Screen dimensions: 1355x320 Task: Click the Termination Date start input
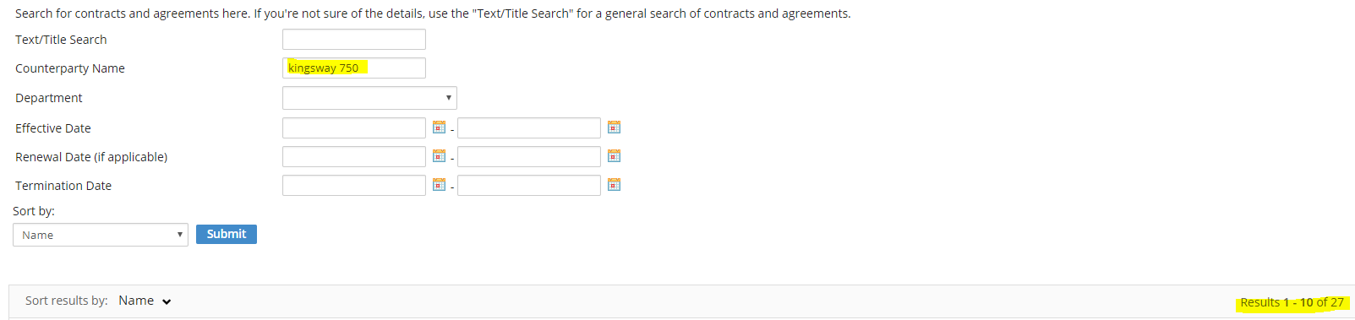354,185
